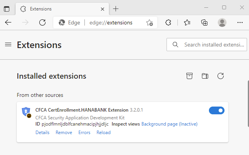Open the Favorites star list
The width and height of the screenshot is (249, 155).
coord(187,22)
